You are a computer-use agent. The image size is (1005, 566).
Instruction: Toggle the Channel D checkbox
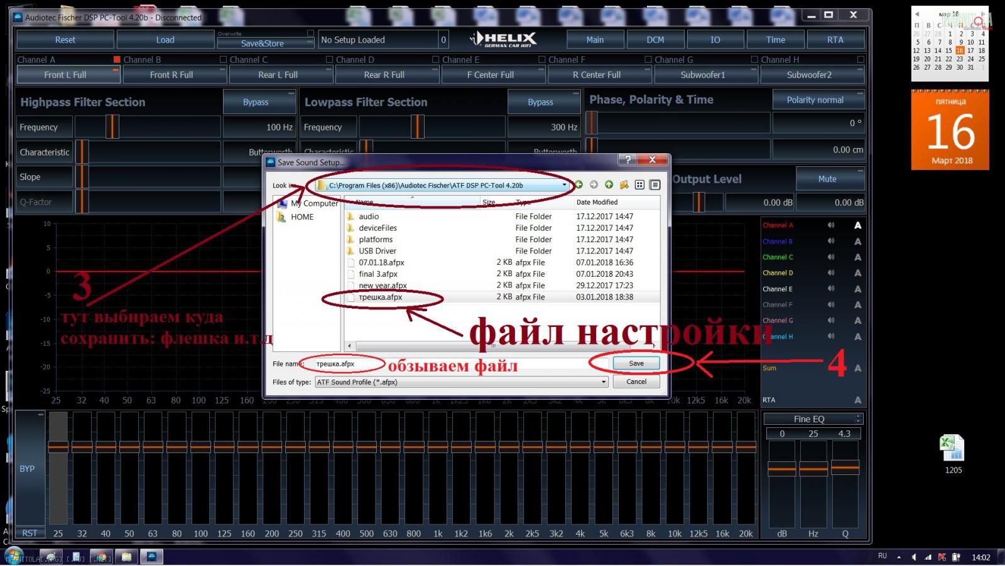pos(435,60)
